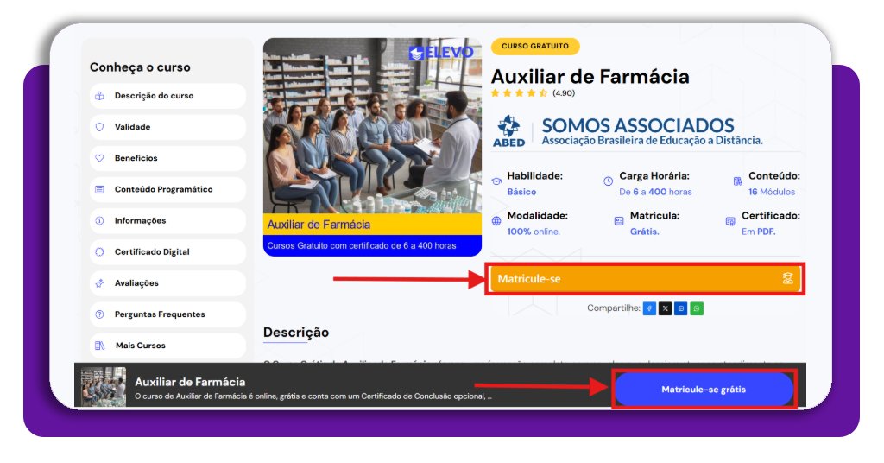Image resolution: width=884 pixels, height=463 pixels.
Task: Click Auxiliar de Farmácia title in bottom bar
Action: pos(190,382)
